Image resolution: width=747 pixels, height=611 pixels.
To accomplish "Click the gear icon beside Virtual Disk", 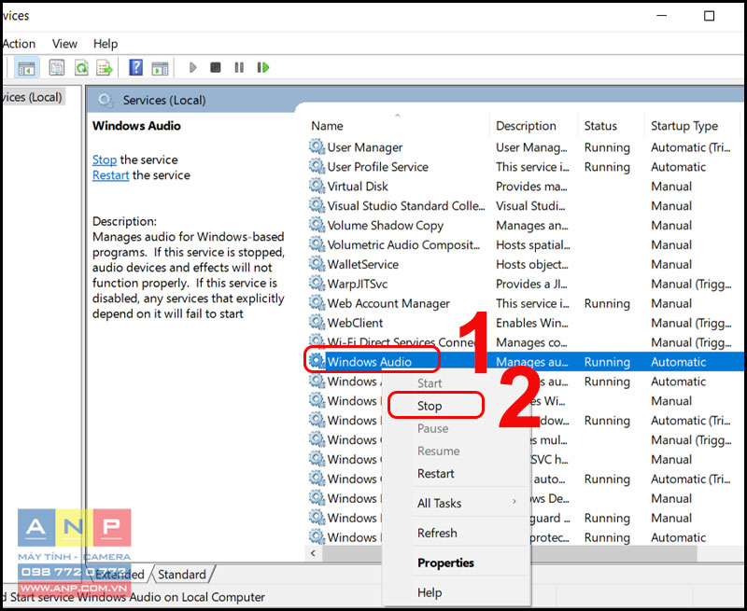I will (317, 186).
